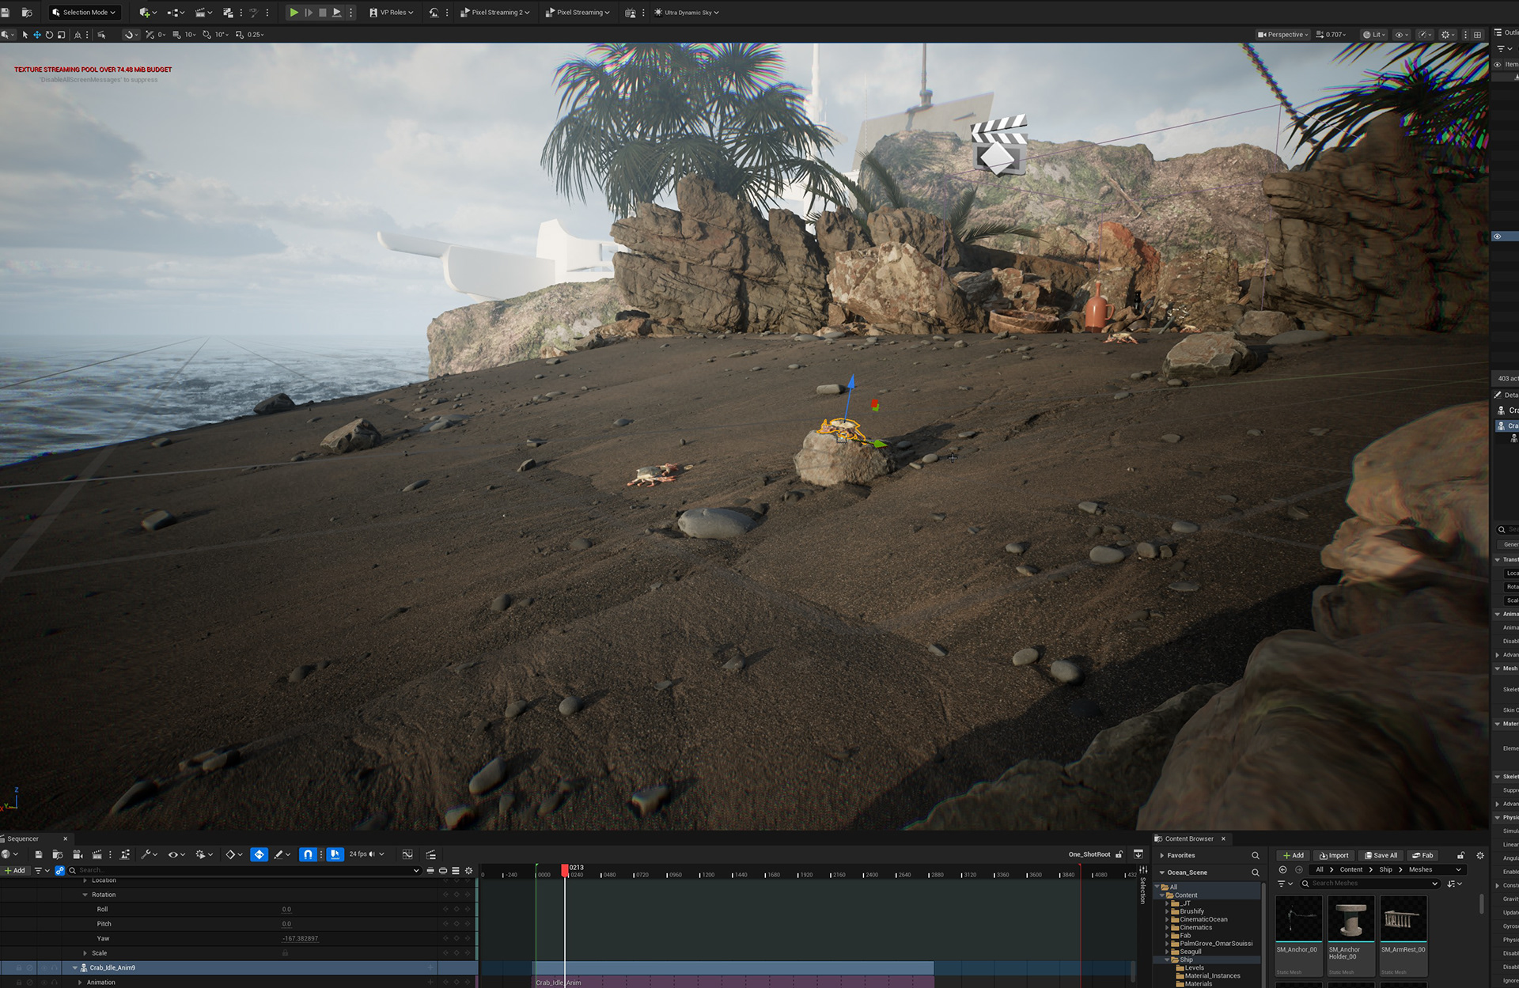Expand the Brushify folder in content tree
This screenshot has width=1519, height=988.
[1167, 911]
